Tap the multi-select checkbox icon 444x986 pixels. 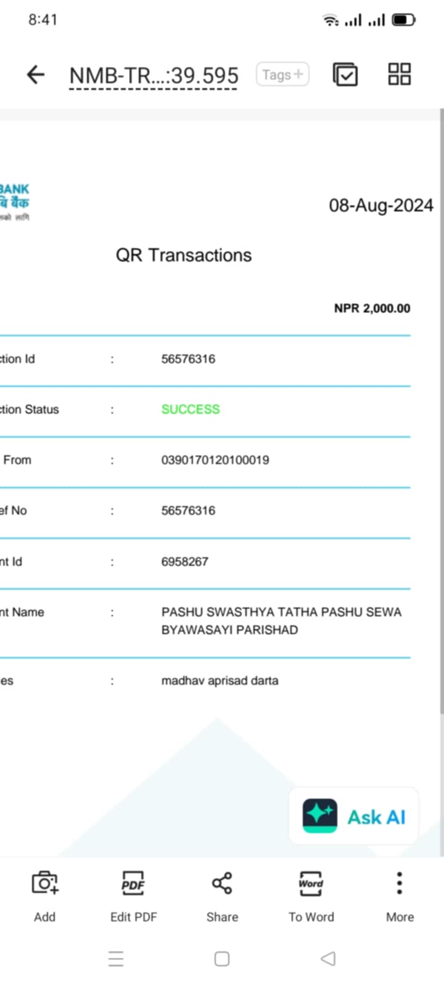[x=345, y=75]
